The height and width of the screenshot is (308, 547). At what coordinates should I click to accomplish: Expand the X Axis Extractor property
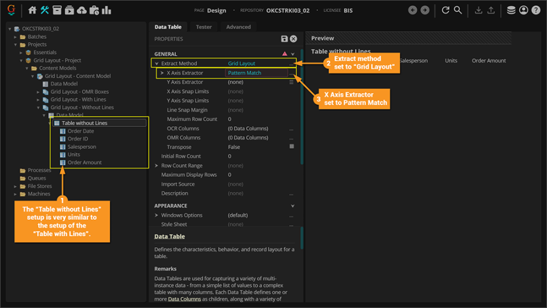point(162,73)
